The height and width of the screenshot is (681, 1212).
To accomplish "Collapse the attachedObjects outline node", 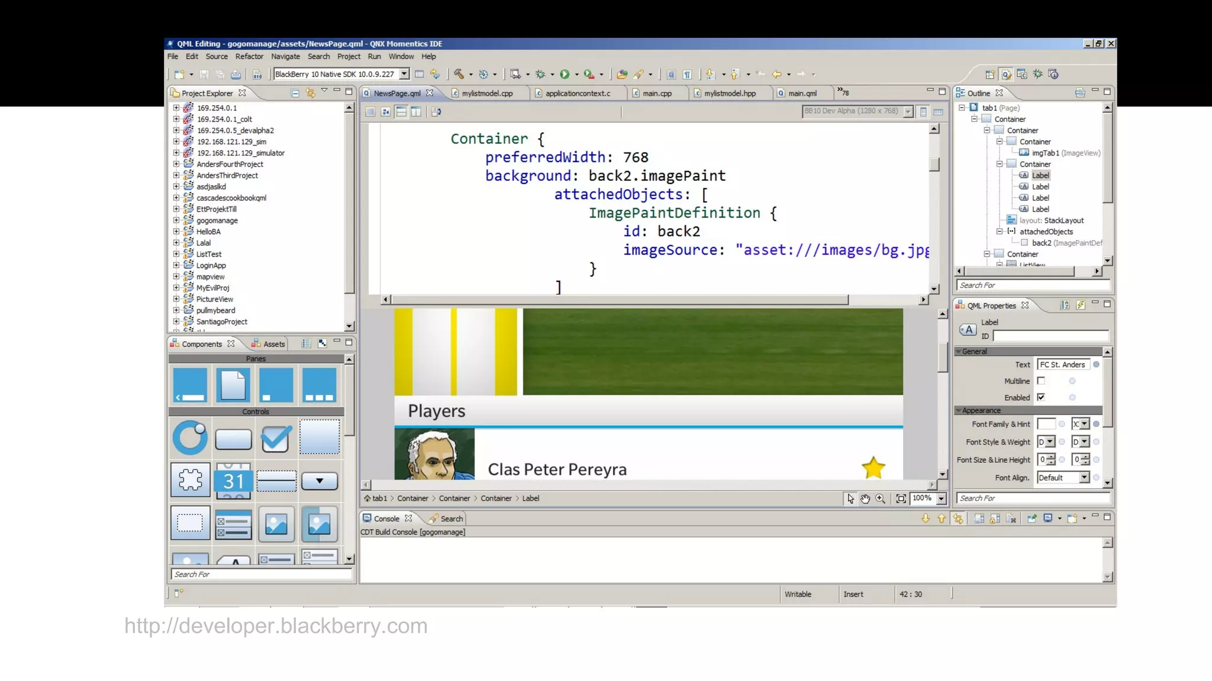I will coord(1000,231).
